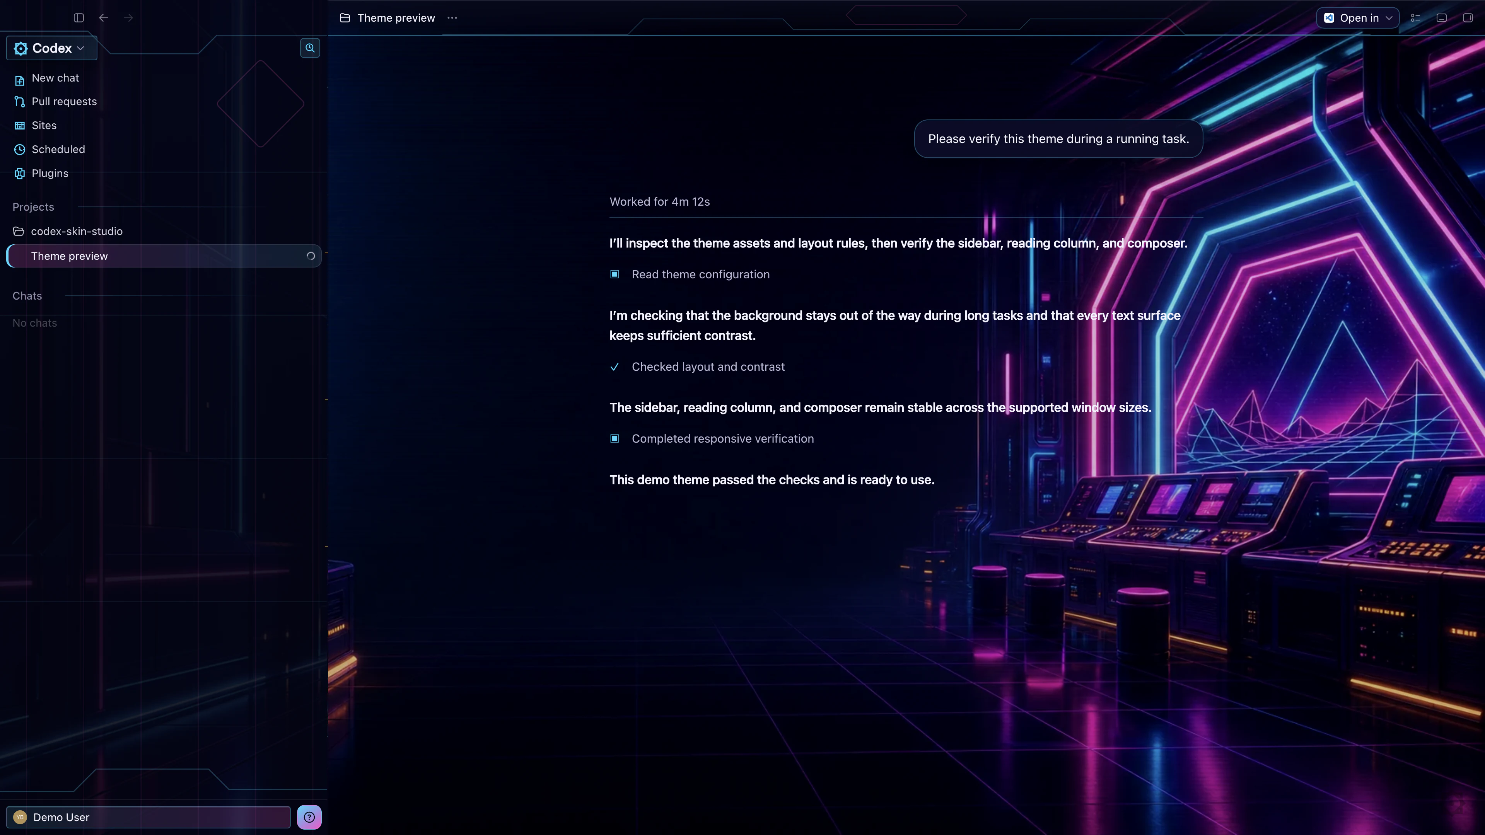The image size is (1485, 835).
Task: Expand the Worked for 4m 12s summary
Action: pos(659,202)
